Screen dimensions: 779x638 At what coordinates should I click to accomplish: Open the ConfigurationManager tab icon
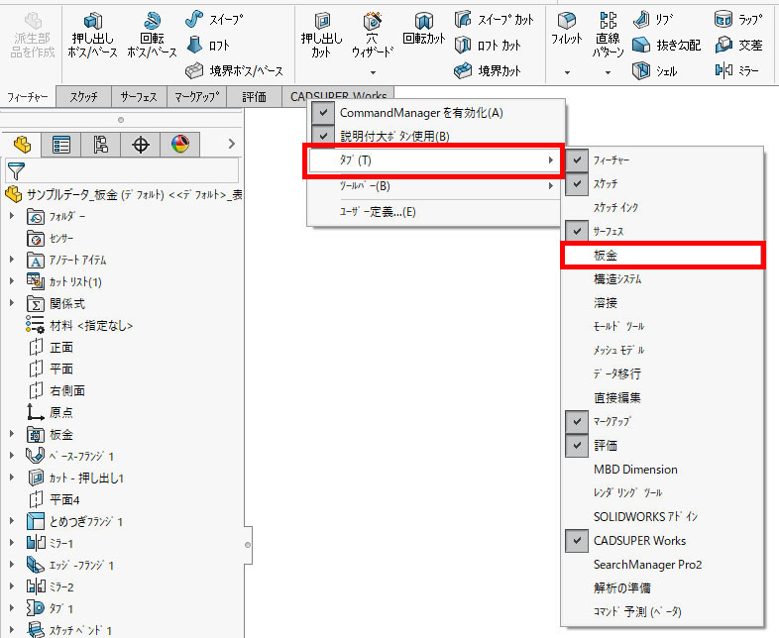pyautogui.click(x=100, y=146)
